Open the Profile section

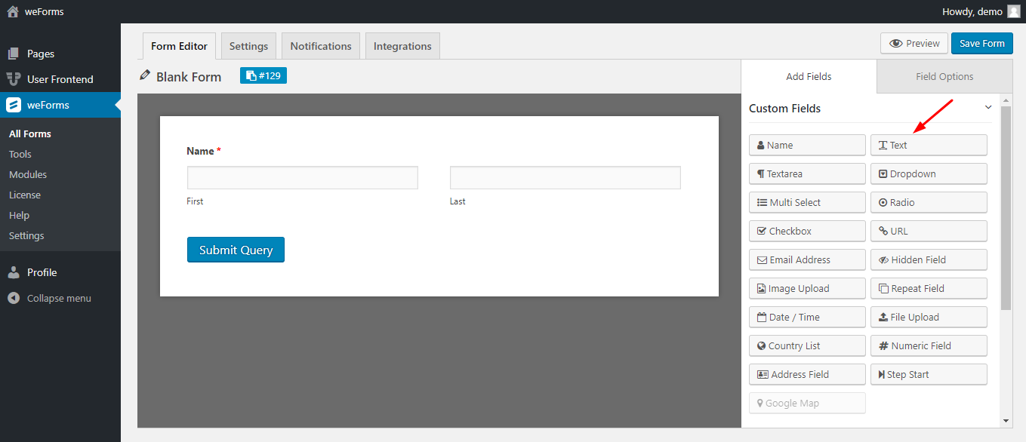[42, 272]
